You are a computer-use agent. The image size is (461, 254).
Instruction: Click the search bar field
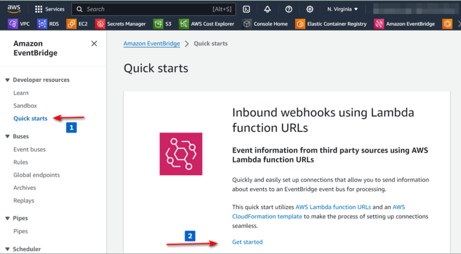point(153,9)
